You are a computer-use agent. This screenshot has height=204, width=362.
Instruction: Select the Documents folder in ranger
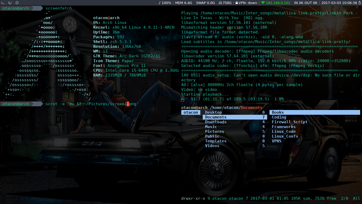(x=235, y=117)
